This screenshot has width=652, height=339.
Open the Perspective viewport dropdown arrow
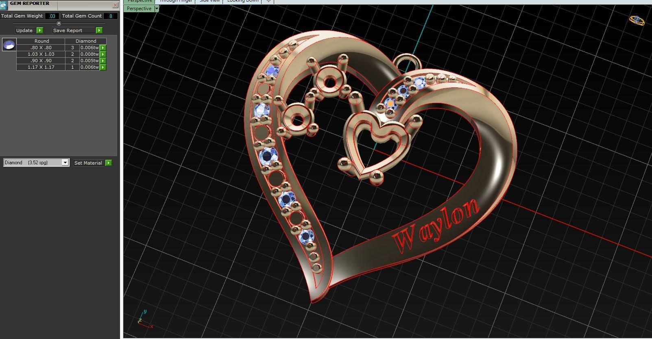click(x=157, y=9)
